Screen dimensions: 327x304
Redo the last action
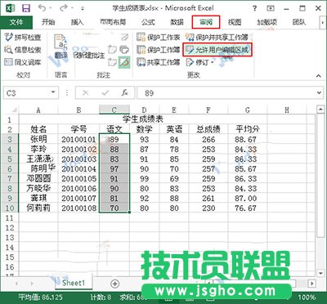(63, 8)
